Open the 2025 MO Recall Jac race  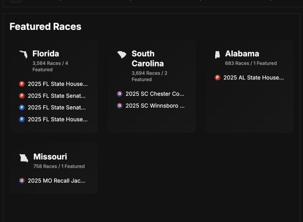(56, 181)
